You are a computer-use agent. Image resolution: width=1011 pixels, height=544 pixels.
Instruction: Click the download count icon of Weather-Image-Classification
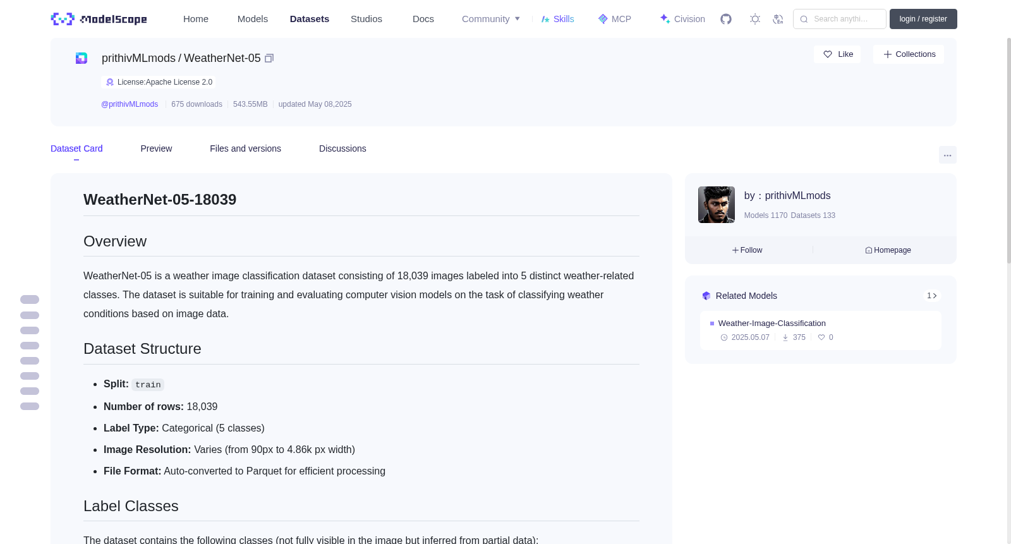point(785,337)
